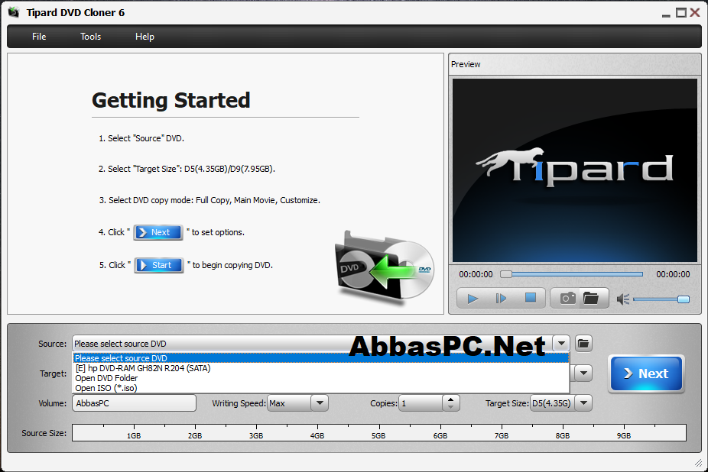708x472 pixels.
Task: Open the Help menu
Action: tap(145, 37)
